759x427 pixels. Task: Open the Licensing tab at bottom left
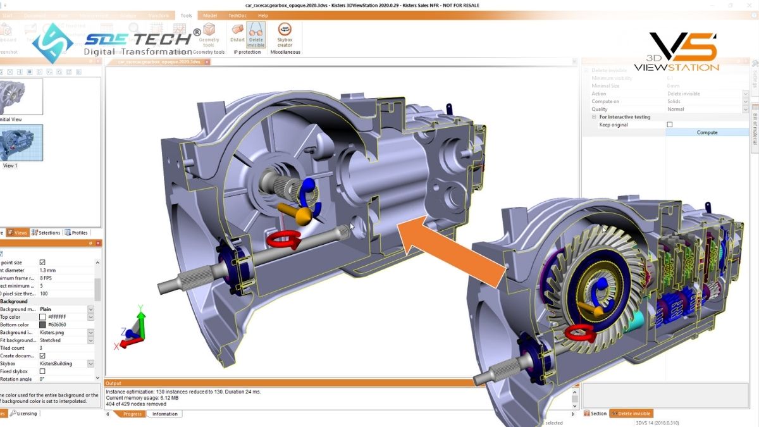[23, 414]
